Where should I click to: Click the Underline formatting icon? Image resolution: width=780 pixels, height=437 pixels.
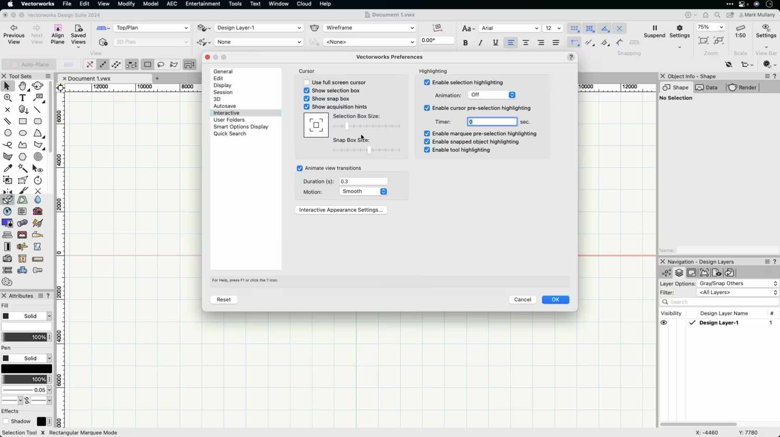click(495, 43)
